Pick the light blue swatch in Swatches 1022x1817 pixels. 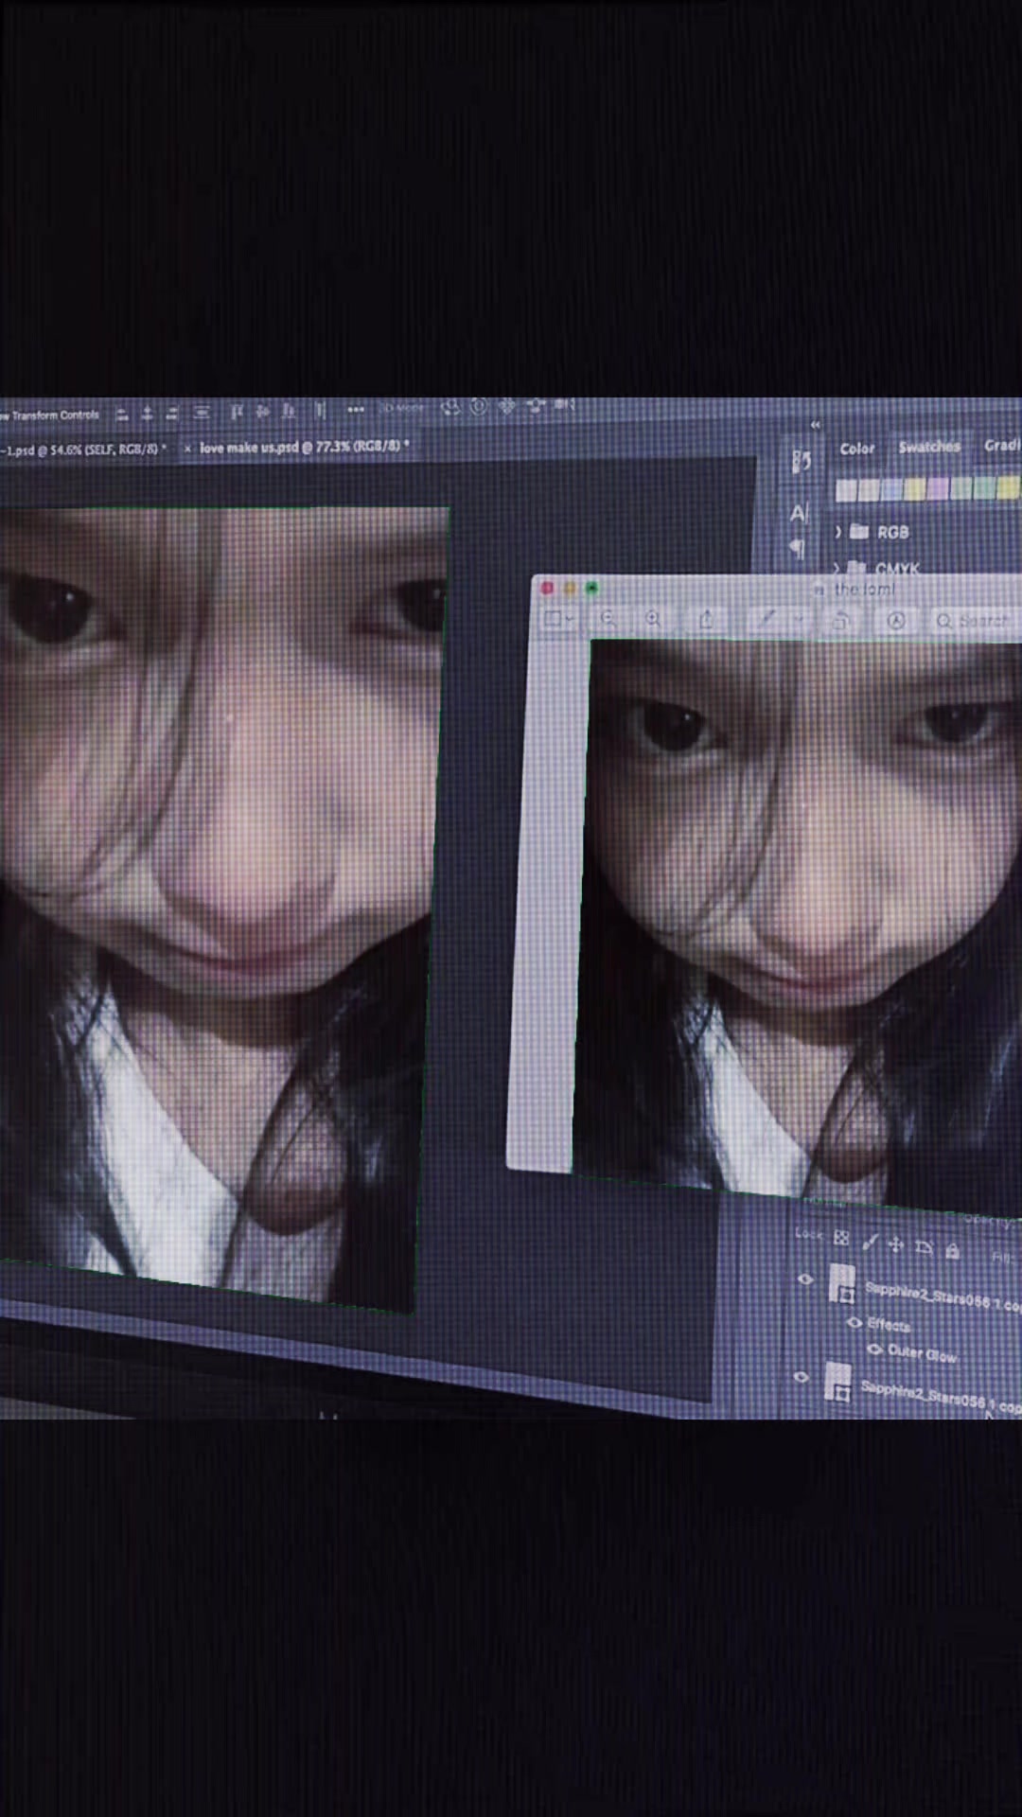click(x=891, y=489)
